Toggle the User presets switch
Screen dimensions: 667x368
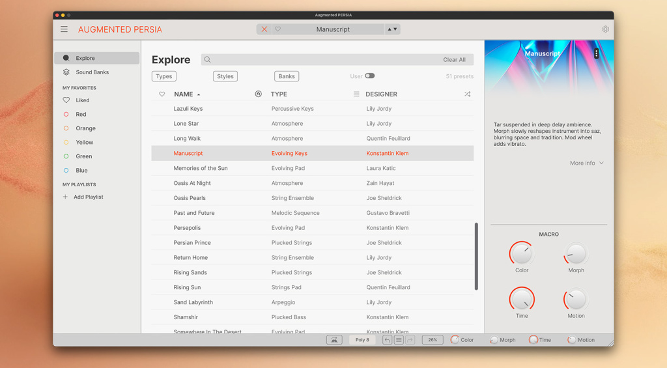[x=369, y=76]
